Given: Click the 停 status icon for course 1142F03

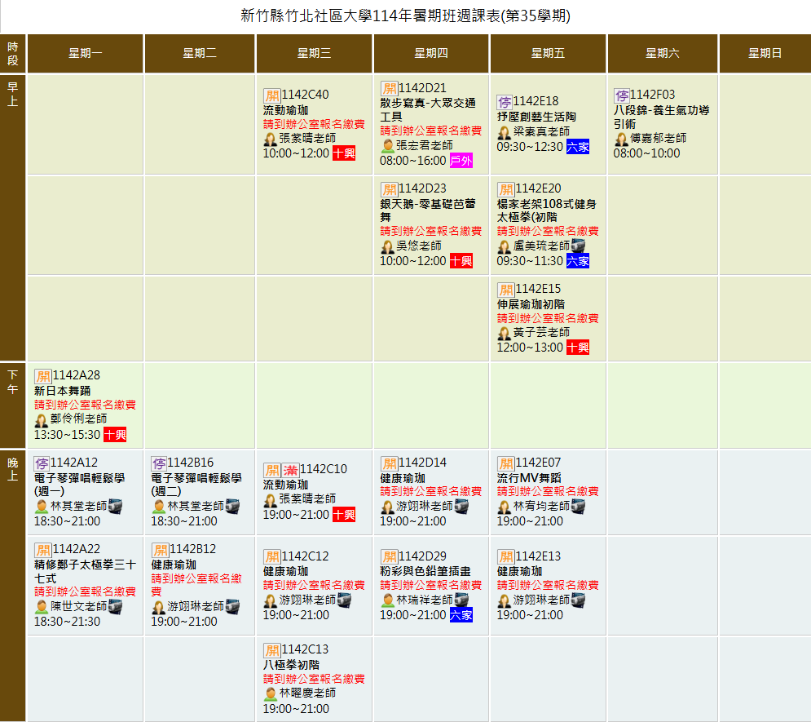Looking at the screenshot, I should tap(621, 95).
